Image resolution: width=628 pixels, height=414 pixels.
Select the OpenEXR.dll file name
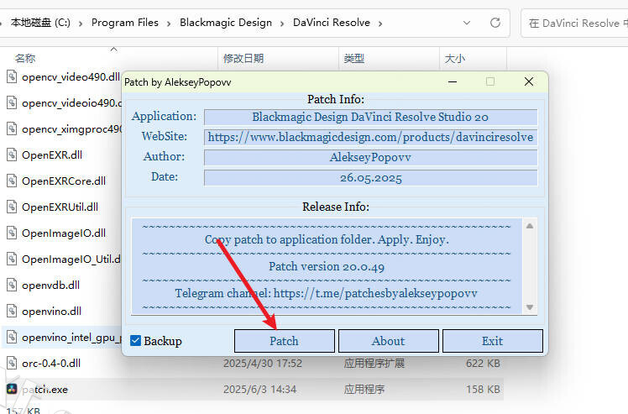point(52,155)
